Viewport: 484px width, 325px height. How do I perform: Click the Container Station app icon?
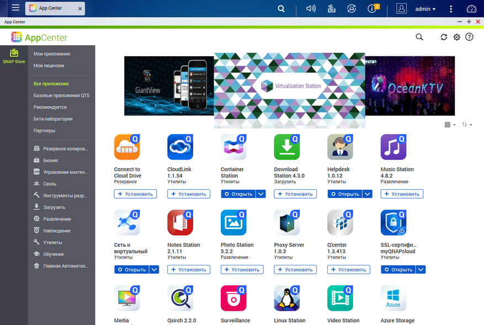click(x=233, y=147)
